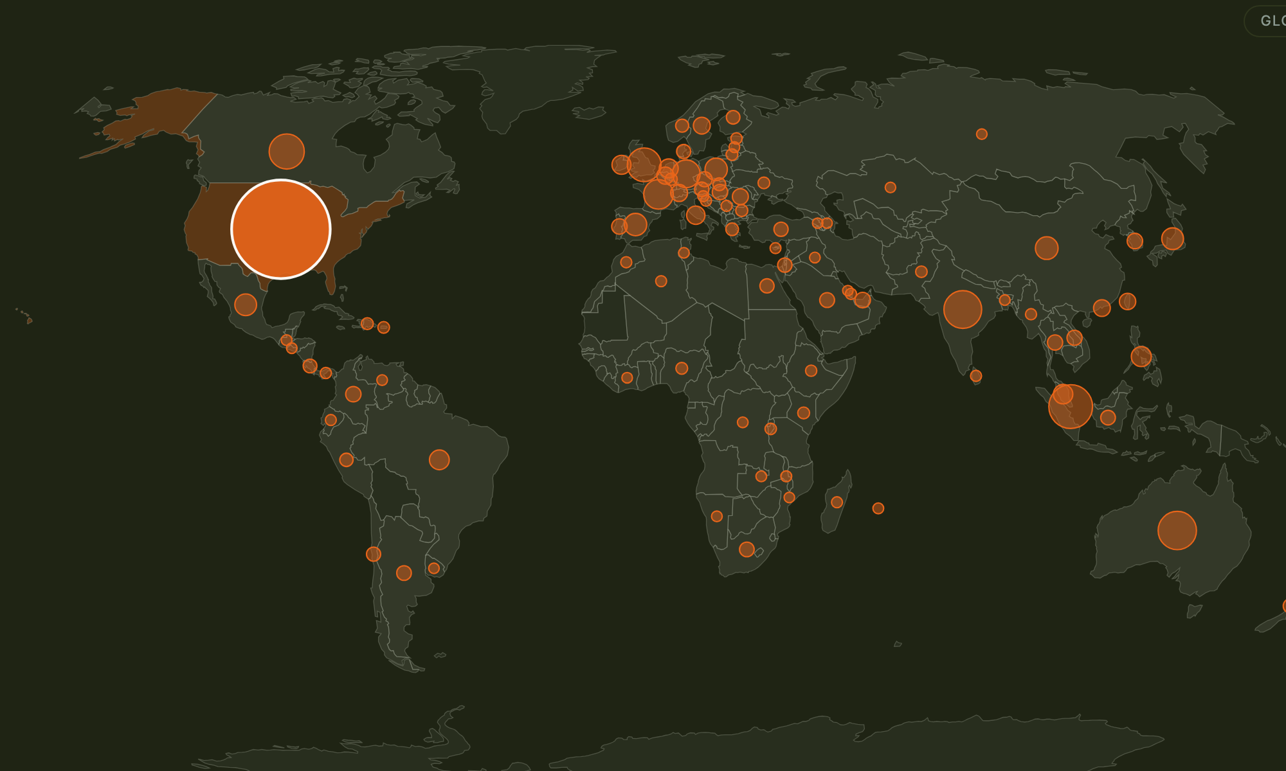Click the Algeria bubble
This screenshot has width=1286, height=771.
[661, 281]
